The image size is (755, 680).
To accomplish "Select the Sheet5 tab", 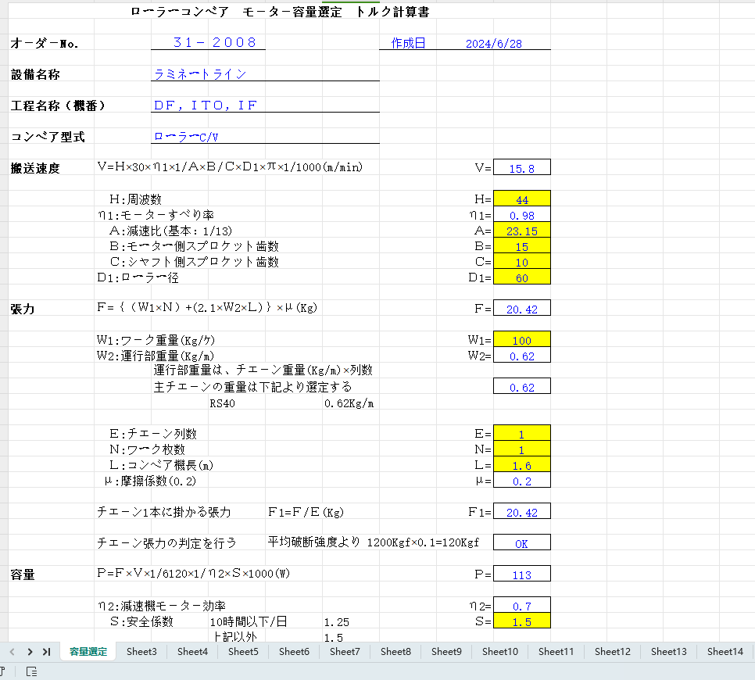I will coord(243,651).
